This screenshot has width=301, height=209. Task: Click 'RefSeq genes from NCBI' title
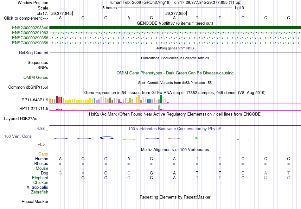coord(175,48)
